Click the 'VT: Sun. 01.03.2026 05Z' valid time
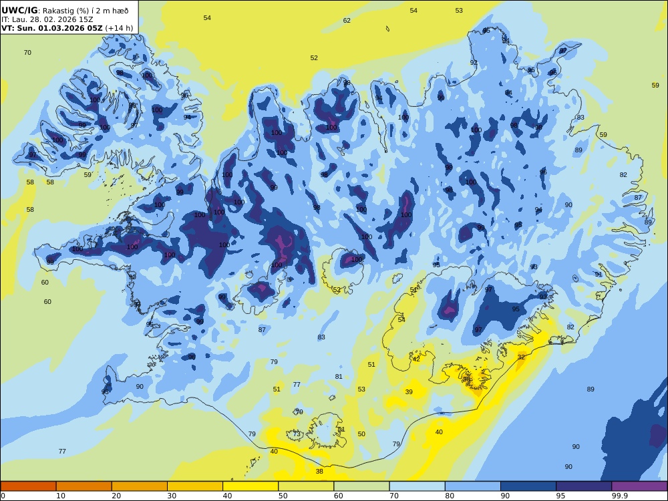The width and height of the screenshot is (668, 501). click(x=51, y=28)
